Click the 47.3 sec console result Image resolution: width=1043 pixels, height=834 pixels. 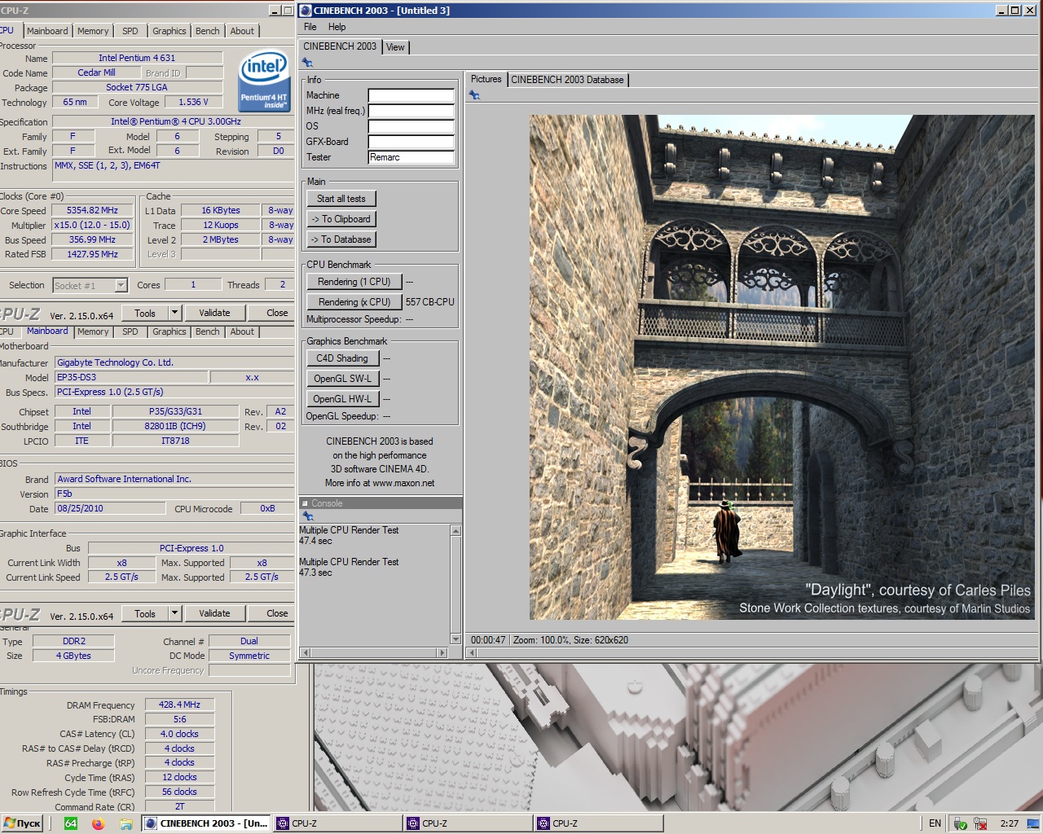pyautogui.click(x=315, y=573)
